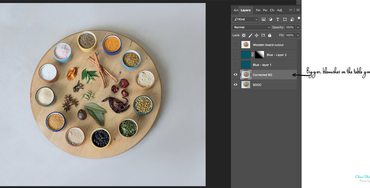Click the Fill 100% value field

coord(290,35)
